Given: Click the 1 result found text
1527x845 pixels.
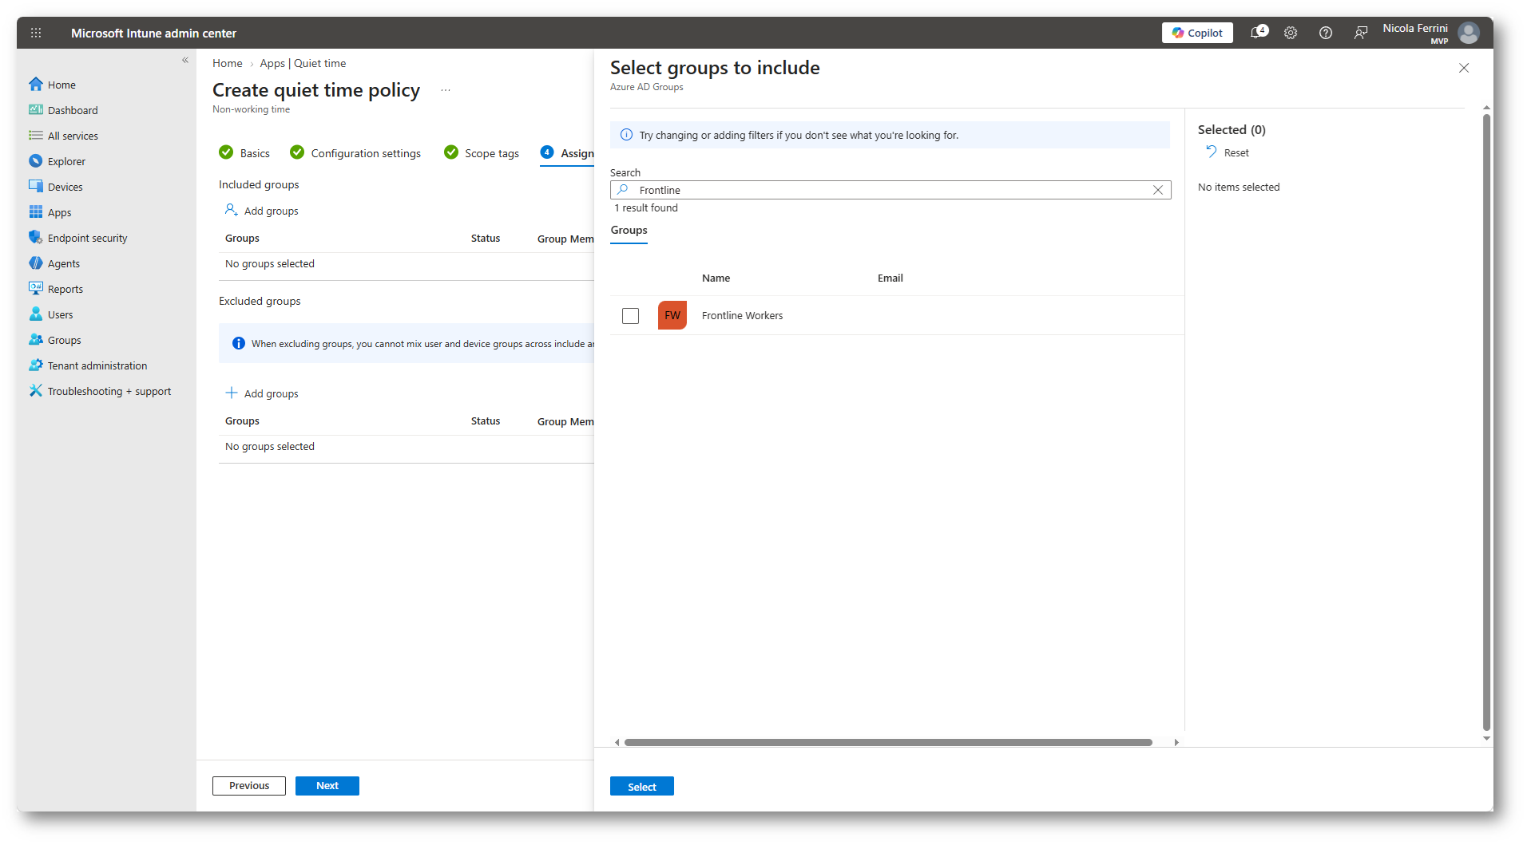Looking at the screenshot, I should pyautogui.click(x=646, y=208).
